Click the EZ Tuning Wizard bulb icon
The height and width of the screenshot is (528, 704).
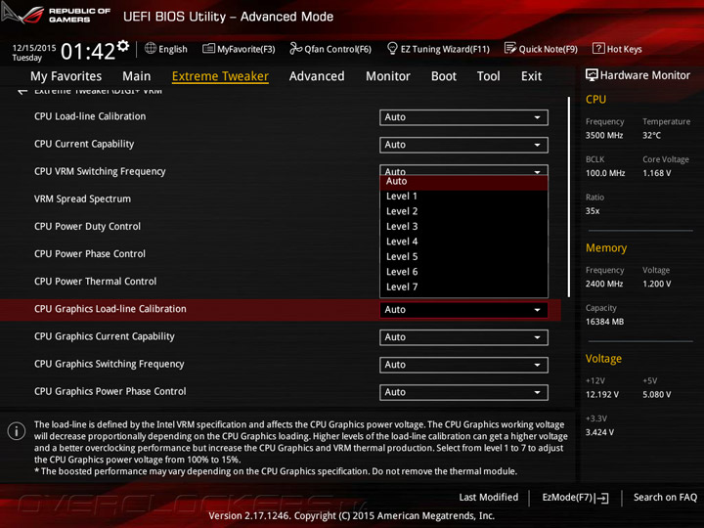point(392,48)
